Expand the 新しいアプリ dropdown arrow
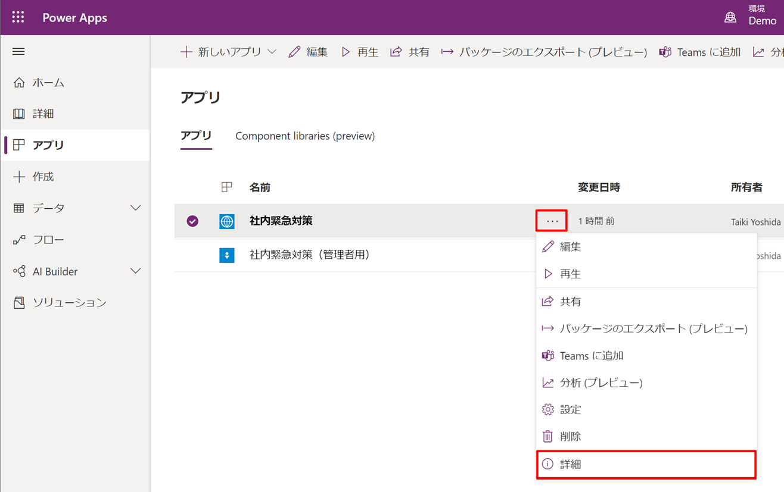The image size is (784, 492). coord(272,52)
